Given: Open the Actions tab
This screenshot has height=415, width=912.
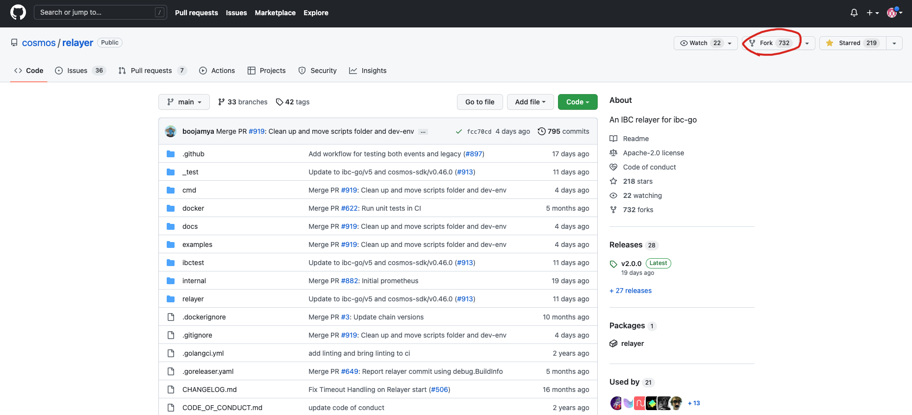Looking at the screenshot, I should click(x=217, y=71).
